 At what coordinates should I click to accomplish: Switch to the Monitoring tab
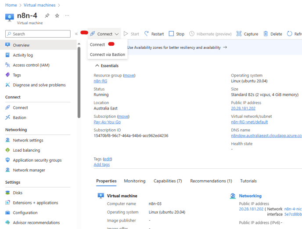pyautogui.click(x=134, y=181)
